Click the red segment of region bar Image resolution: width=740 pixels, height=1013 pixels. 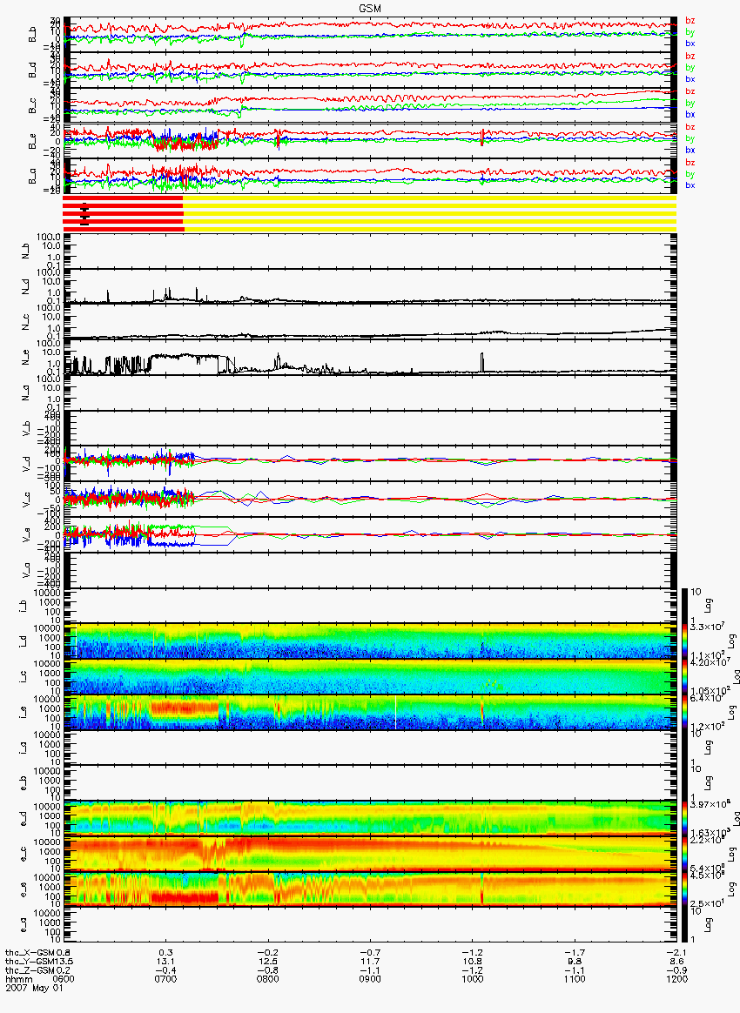coord(123,214)
